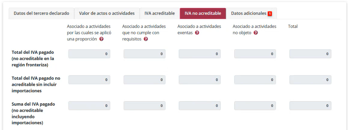
Task: Click 'Suma del IVA pagado' field under exentas
Action: coord(200,106)
